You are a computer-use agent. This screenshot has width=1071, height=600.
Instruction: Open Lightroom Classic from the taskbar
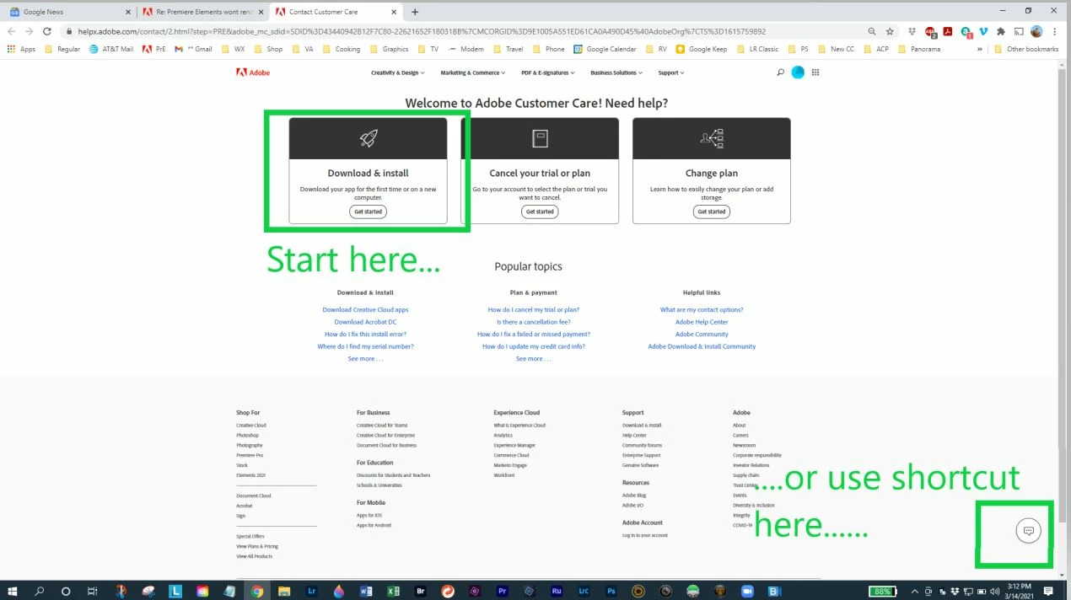[x=584, y=592]
